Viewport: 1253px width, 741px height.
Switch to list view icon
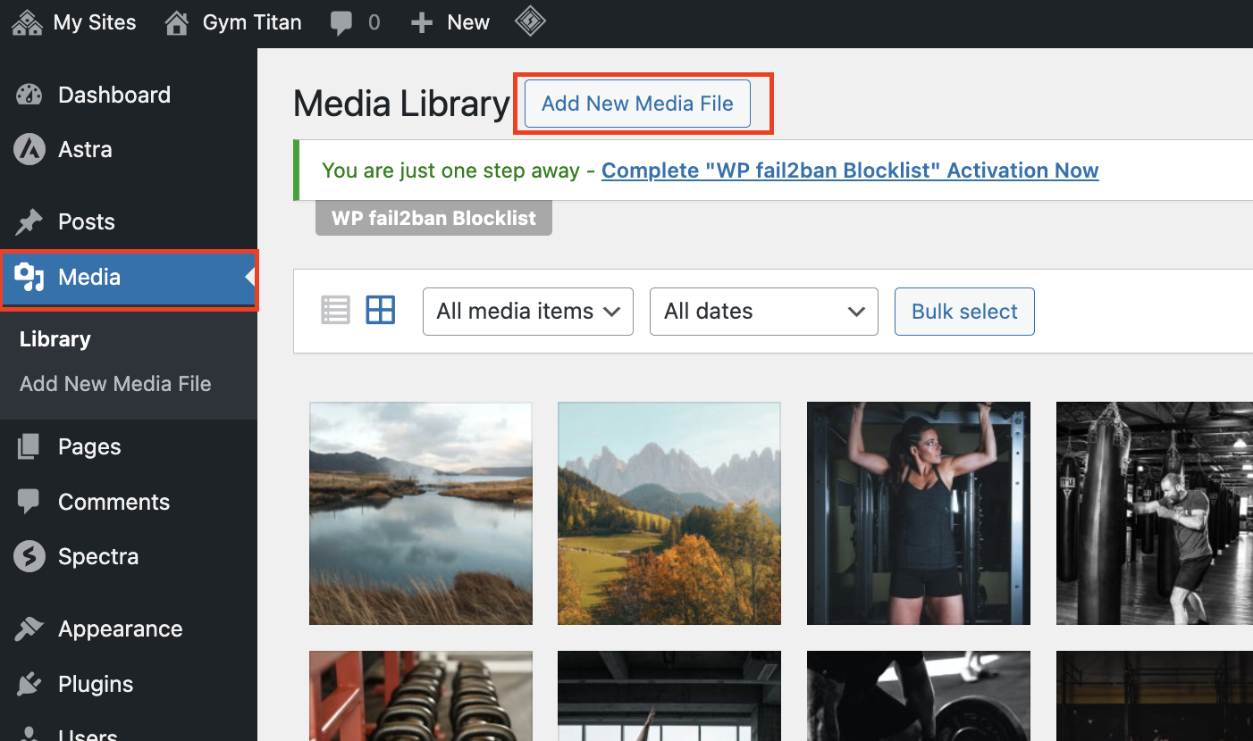335,311
